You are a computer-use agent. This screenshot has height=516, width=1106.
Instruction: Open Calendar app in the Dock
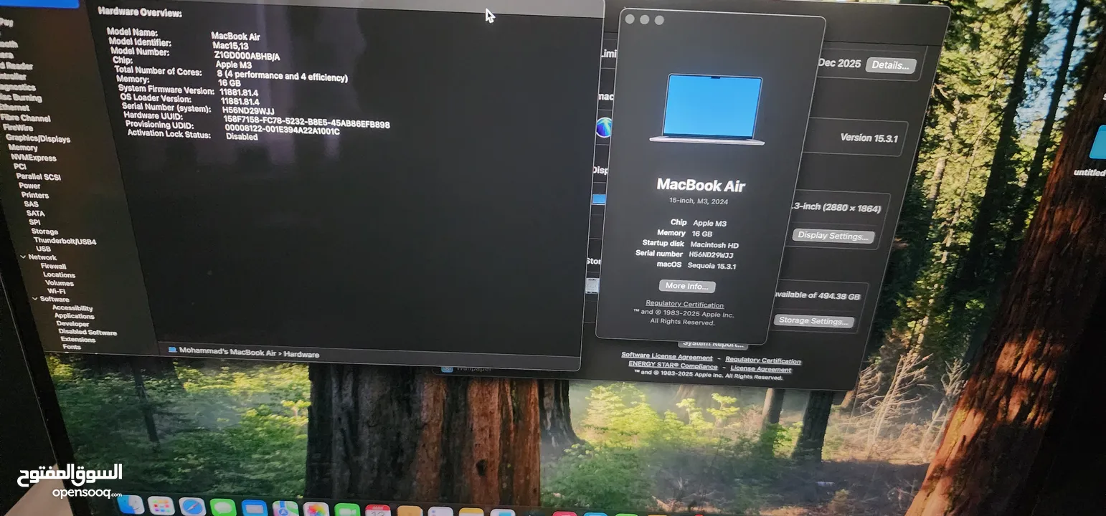tap(377, 511)
